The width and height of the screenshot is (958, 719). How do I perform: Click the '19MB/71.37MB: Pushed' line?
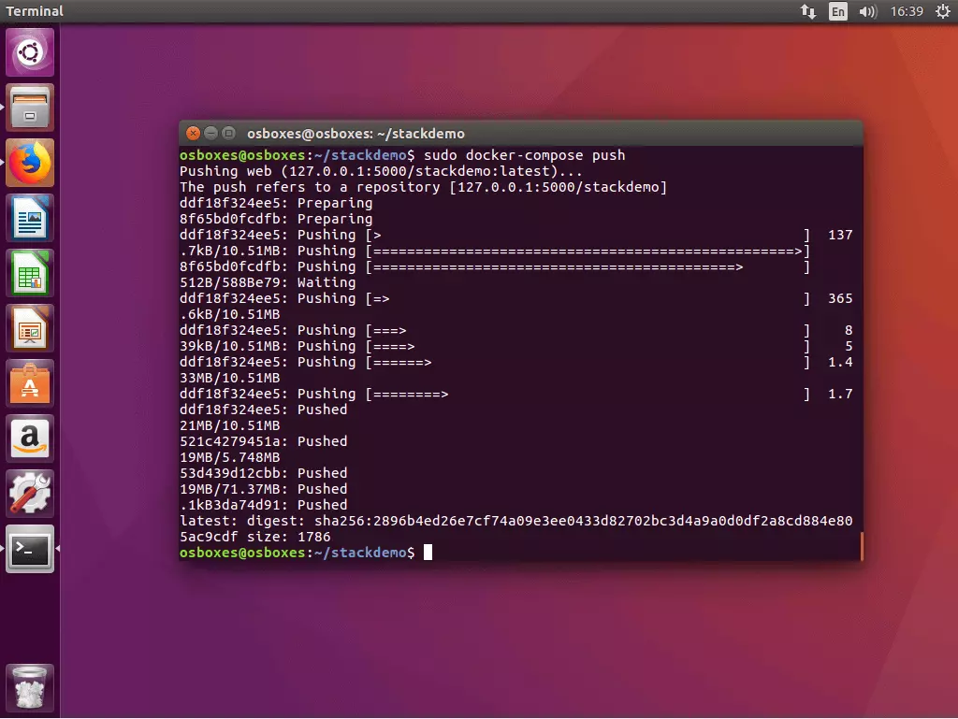[x=263, y=489]
